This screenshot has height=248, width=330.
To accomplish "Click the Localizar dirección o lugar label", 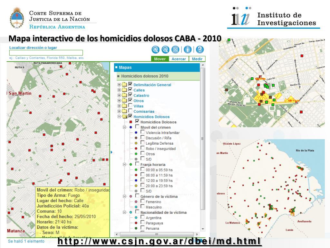I will click(x=33, y=48).
